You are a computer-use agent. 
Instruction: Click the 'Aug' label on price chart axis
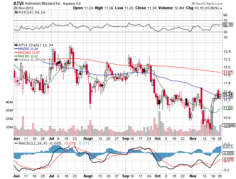coord(87,138)
